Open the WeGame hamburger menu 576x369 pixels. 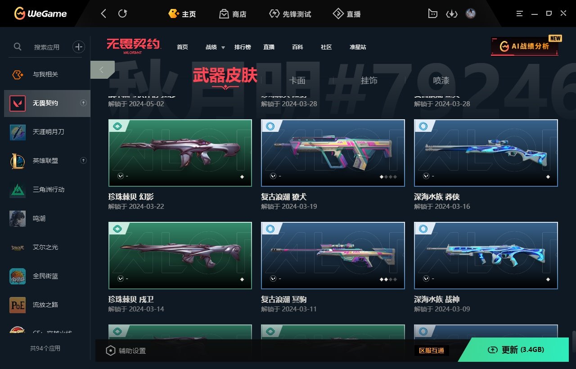520,13
